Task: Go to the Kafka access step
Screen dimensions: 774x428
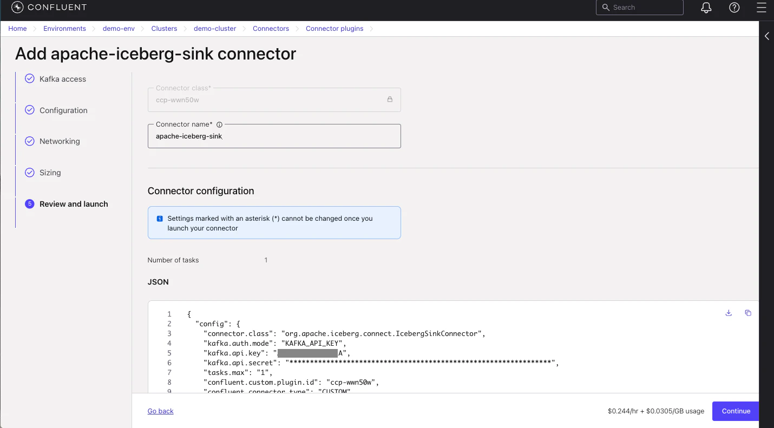Action: pos(63,79)
